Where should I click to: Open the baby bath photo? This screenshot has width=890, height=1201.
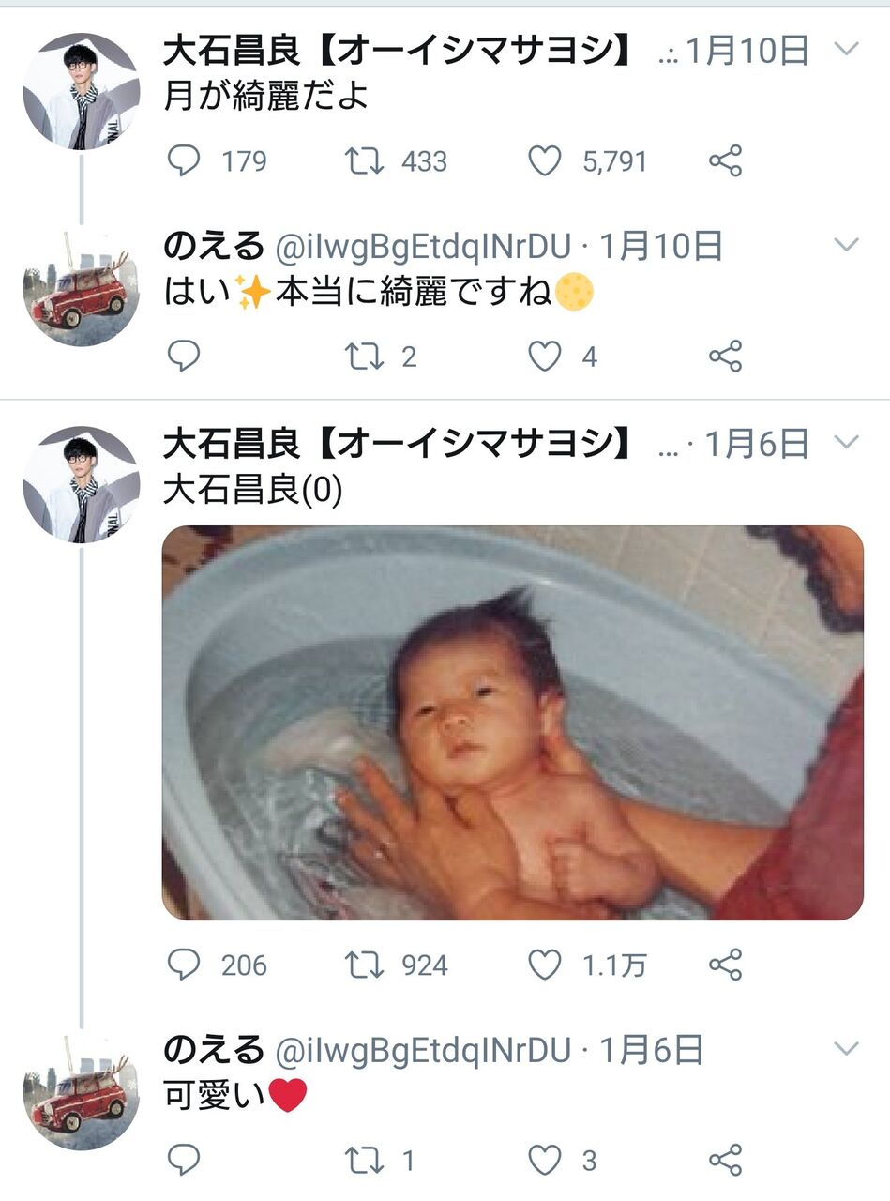[x=512, y=722]
